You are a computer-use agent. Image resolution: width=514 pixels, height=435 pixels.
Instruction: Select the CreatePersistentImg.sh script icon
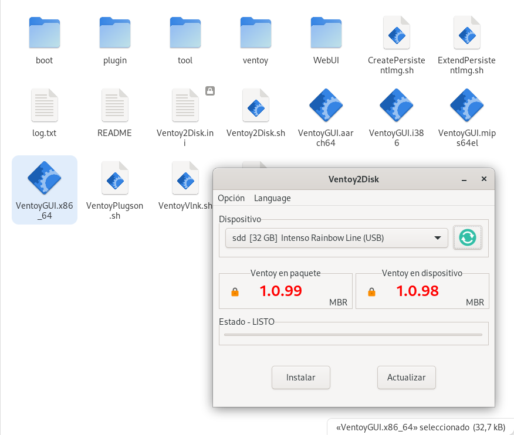tap(397, 32)
